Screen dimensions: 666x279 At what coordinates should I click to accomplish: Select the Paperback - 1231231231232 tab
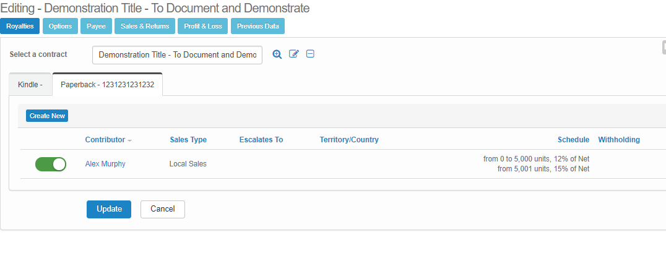click(107, 85)
